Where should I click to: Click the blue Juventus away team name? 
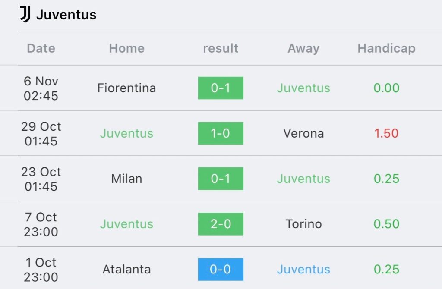coord(303,269)
